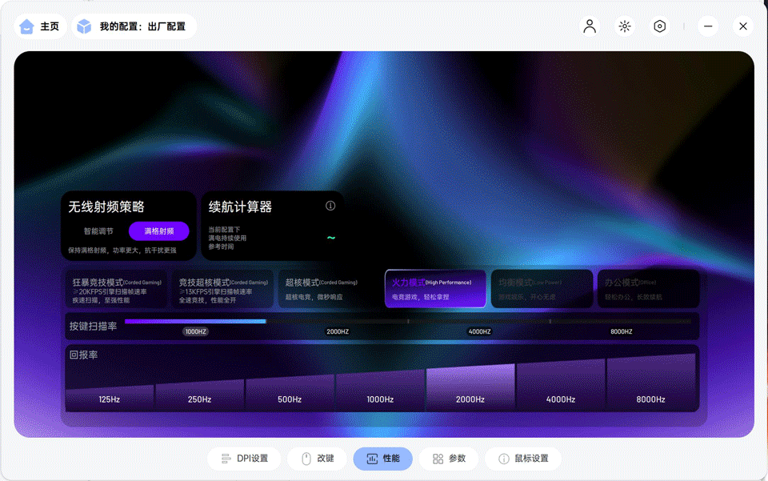Click the 回报率 label
This screenshot has height=481, width=768.
[x=84, y=355]
